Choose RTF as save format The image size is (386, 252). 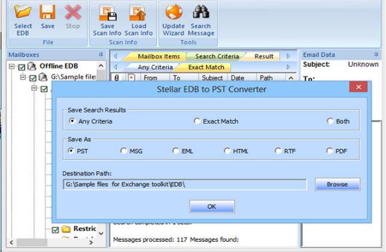(x=278, y=150)
